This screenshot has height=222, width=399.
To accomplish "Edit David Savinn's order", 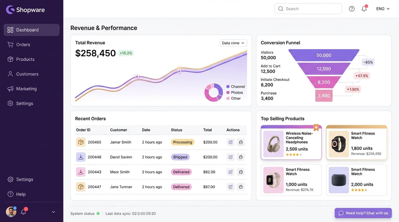I will point(231,157).
